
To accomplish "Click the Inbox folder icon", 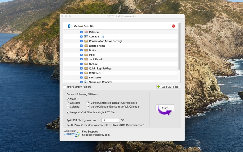I will [x=86, y=55].
